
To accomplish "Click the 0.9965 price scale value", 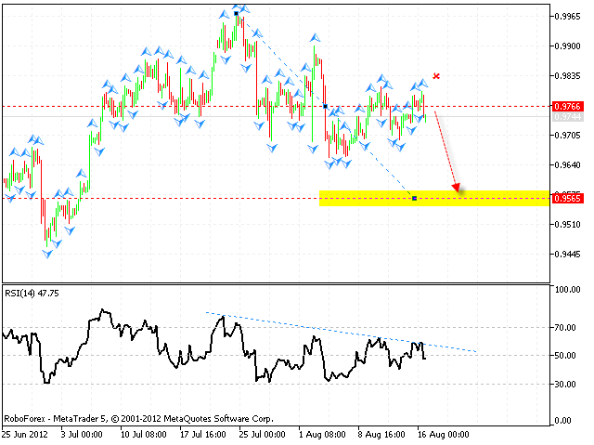I will [x=567, y=17].
